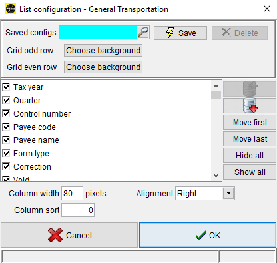This screenshot has width=277, height=263.
Task: Open the Alignment dropdown arrow
Action: (228, 193)
